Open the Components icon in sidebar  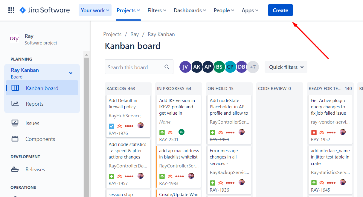click(15, 139)
